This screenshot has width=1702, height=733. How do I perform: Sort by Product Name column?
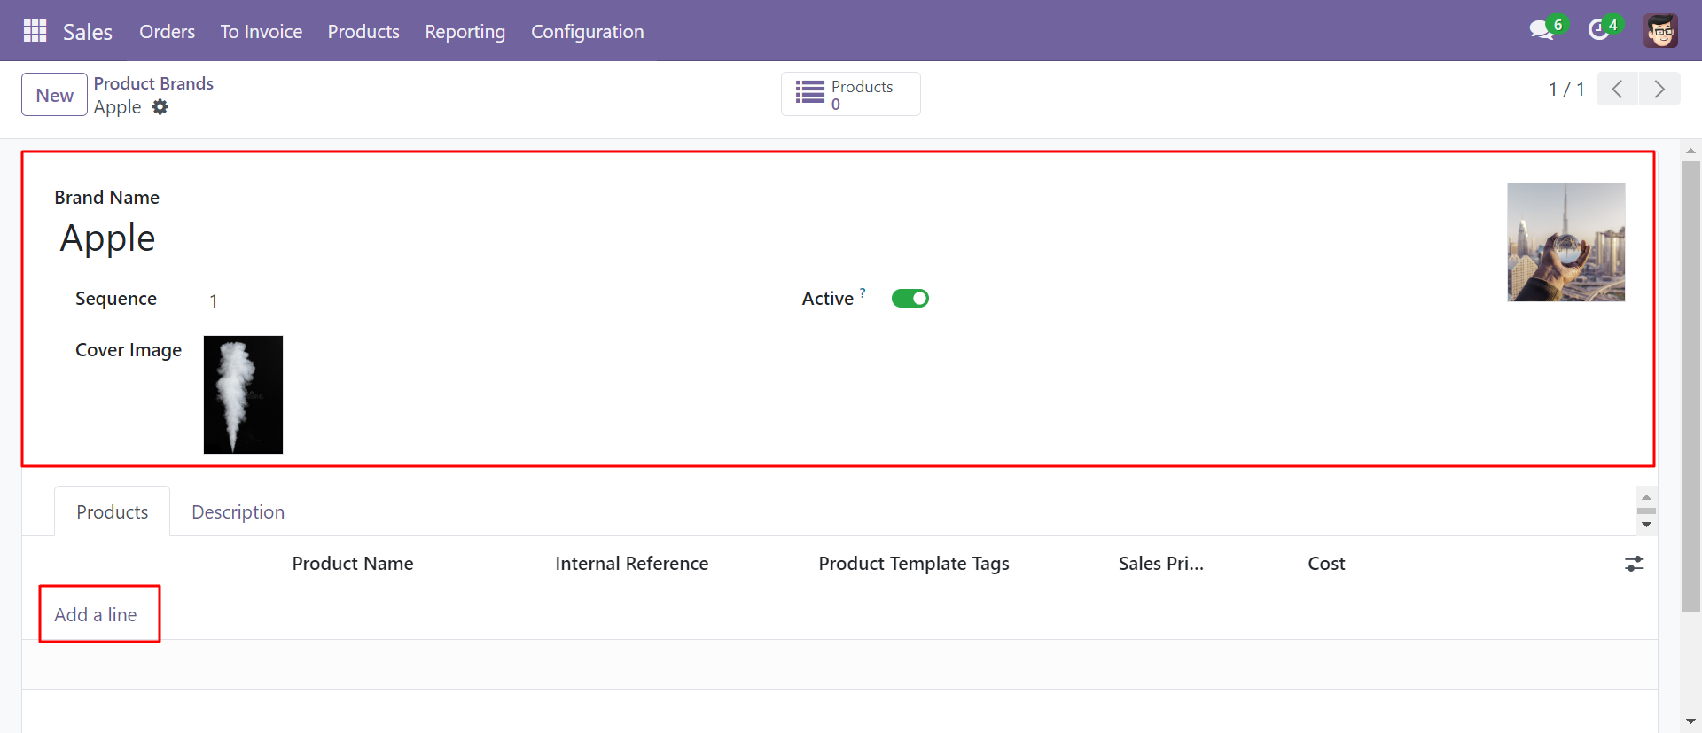(x=353, y=564)
